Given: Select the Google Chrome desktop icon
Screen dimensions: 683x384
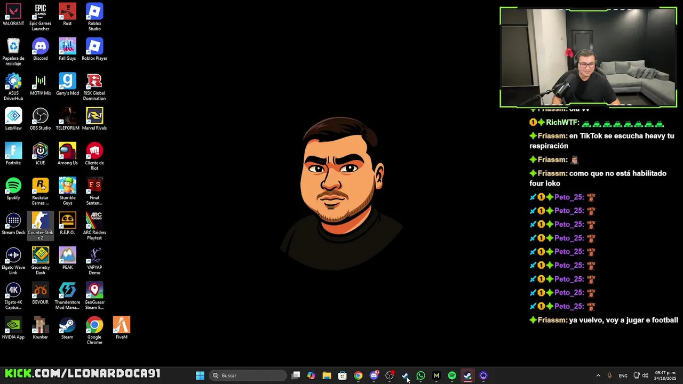Looking at the screenshot, I should pyautogui.click(x=94, y=331).
